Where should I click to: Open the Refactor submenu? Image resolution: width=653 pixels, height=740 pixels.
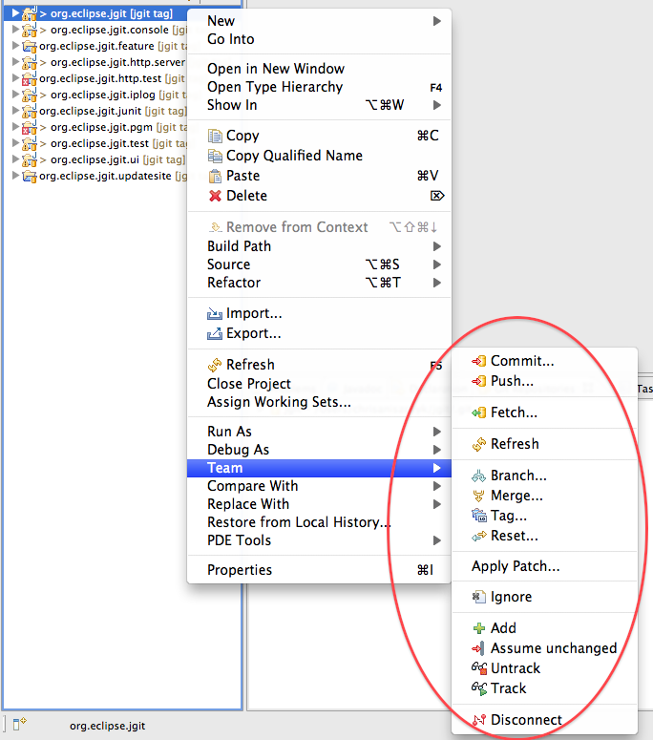click(319, 283)
